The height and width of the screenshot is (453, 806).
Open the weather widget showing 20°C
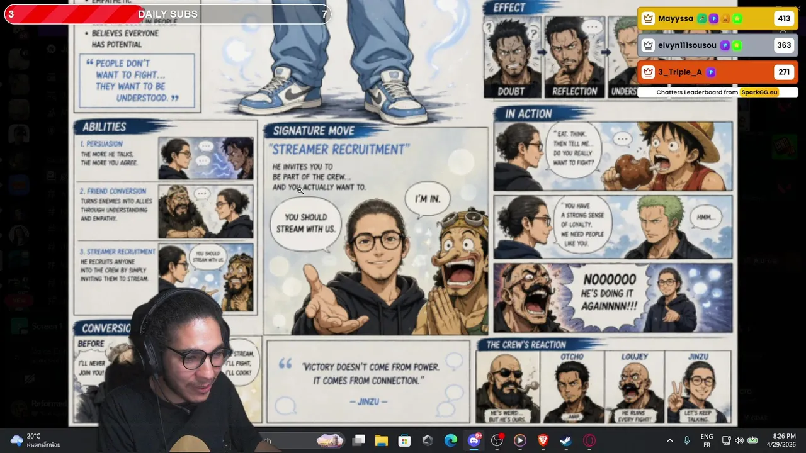pos(35,440)
